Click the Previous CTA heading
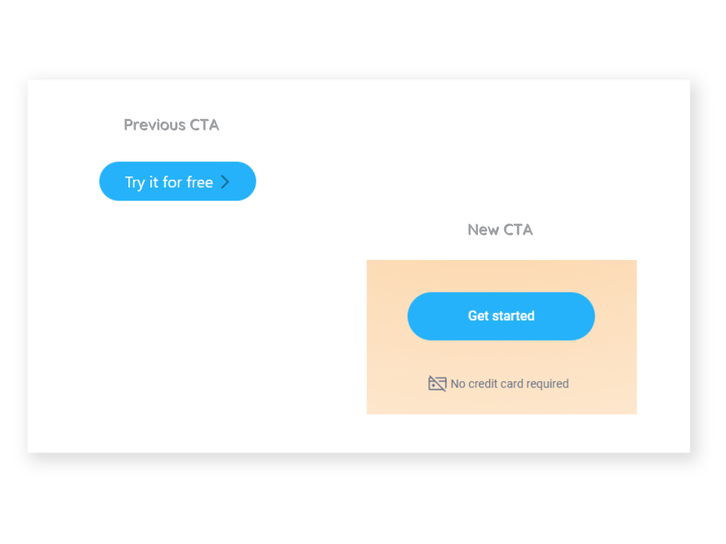This screenshot has height=544, width=726. point(172,125)
